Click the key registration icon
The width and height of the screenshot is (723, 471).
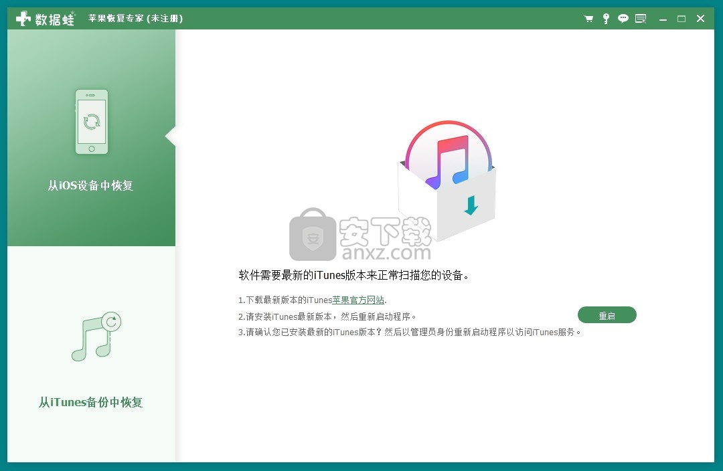click(x=606, y=19)
